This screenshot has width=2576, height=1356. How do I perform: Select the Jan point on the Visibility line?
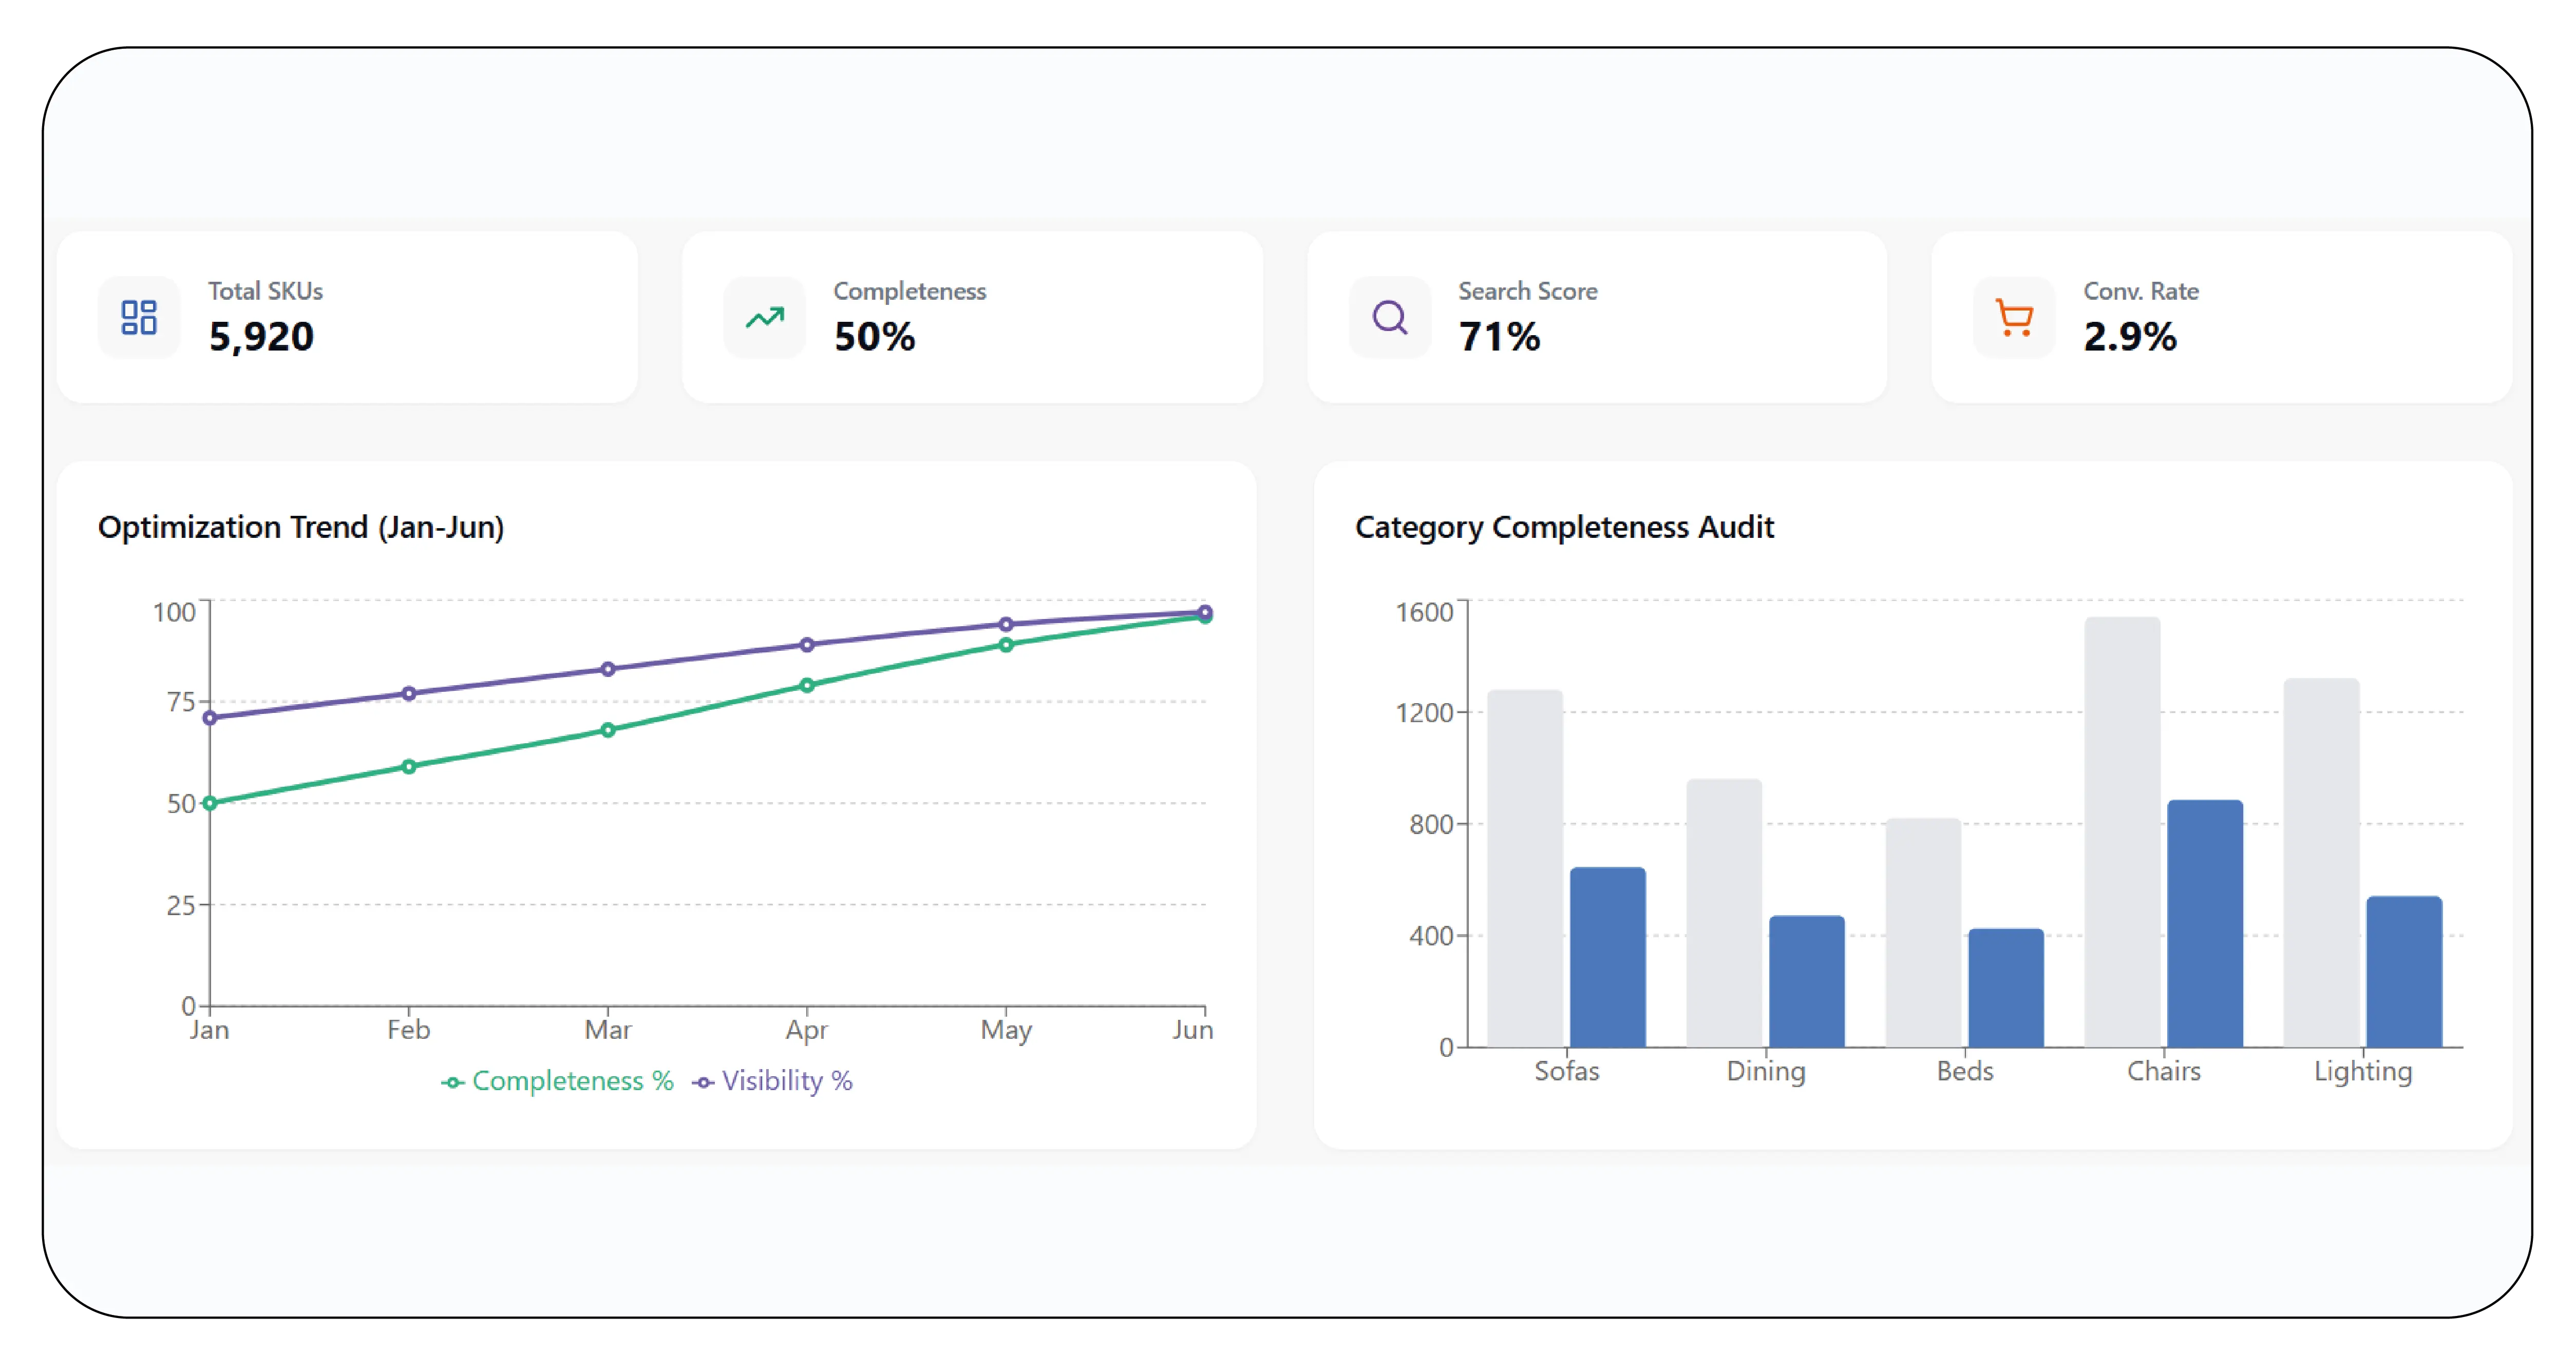click(210, 718)
